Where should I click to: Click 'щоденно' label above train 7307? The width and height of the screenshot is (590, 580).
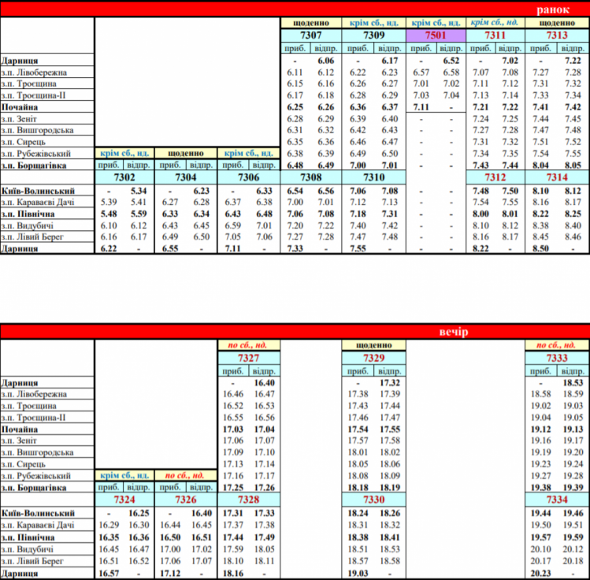(x=311, y=23)
